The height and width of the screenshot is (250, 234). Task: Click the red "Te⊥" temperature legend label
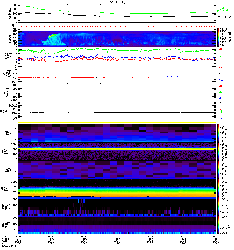pos(221,108)
